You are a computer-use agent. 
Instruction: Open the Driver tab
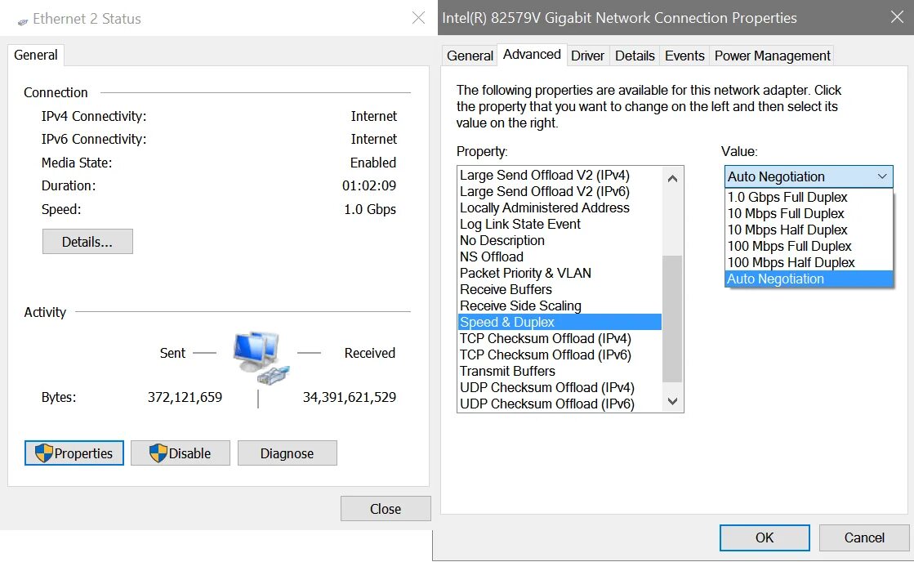click(587, 56)
